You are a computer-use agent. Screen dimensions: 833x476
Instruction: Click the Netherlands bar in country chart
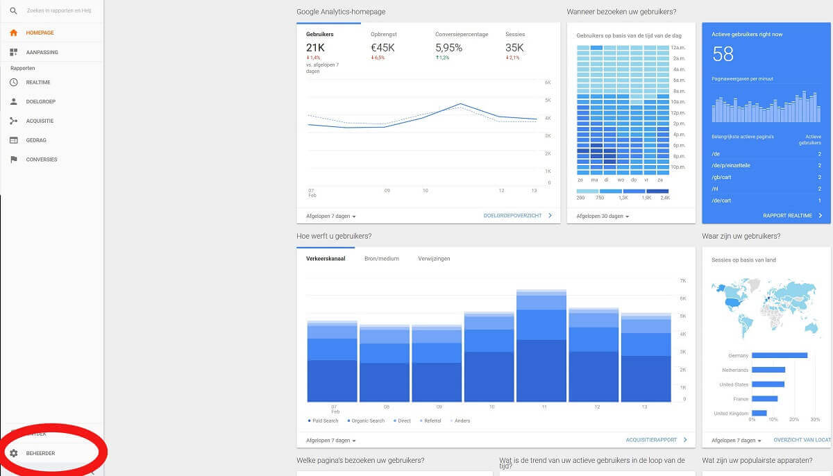click(x=768, y=370)
